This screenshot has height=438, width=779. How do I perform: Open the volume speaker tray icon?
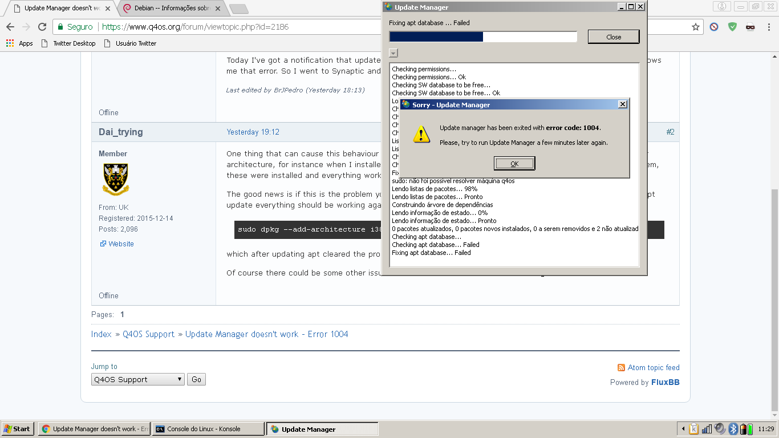pos(720,429)
